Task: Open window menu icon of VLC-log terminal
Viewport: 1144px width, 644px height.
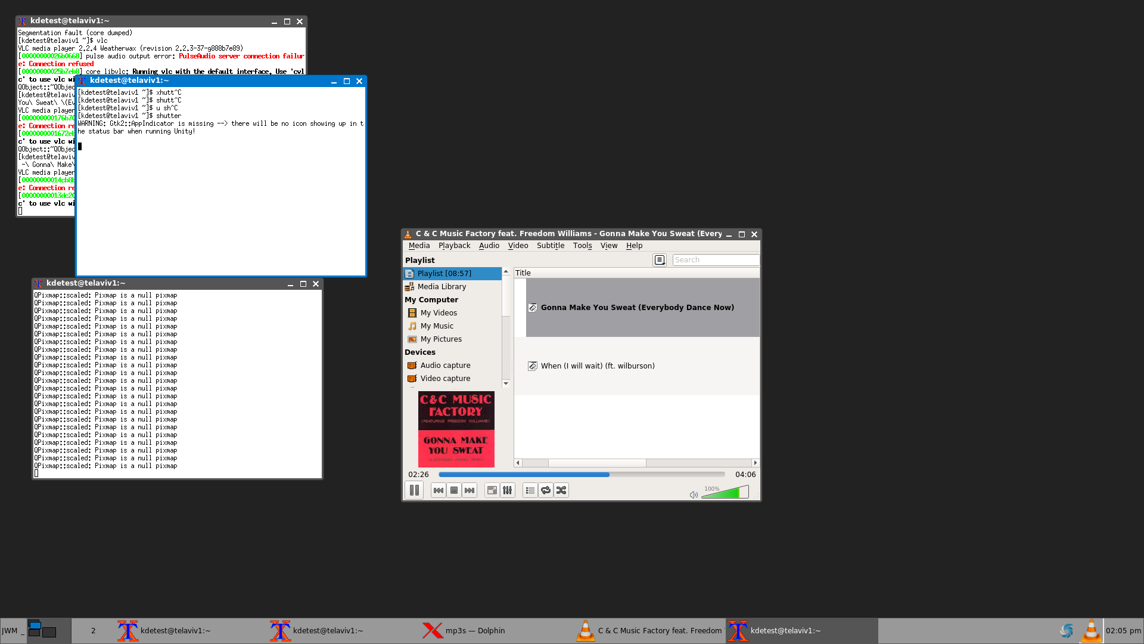Action: 22,21
